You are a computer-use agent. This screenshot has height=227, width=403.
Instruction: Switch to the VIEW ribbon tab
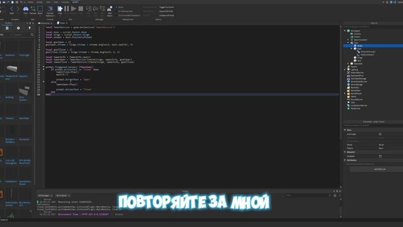[56, 2]
